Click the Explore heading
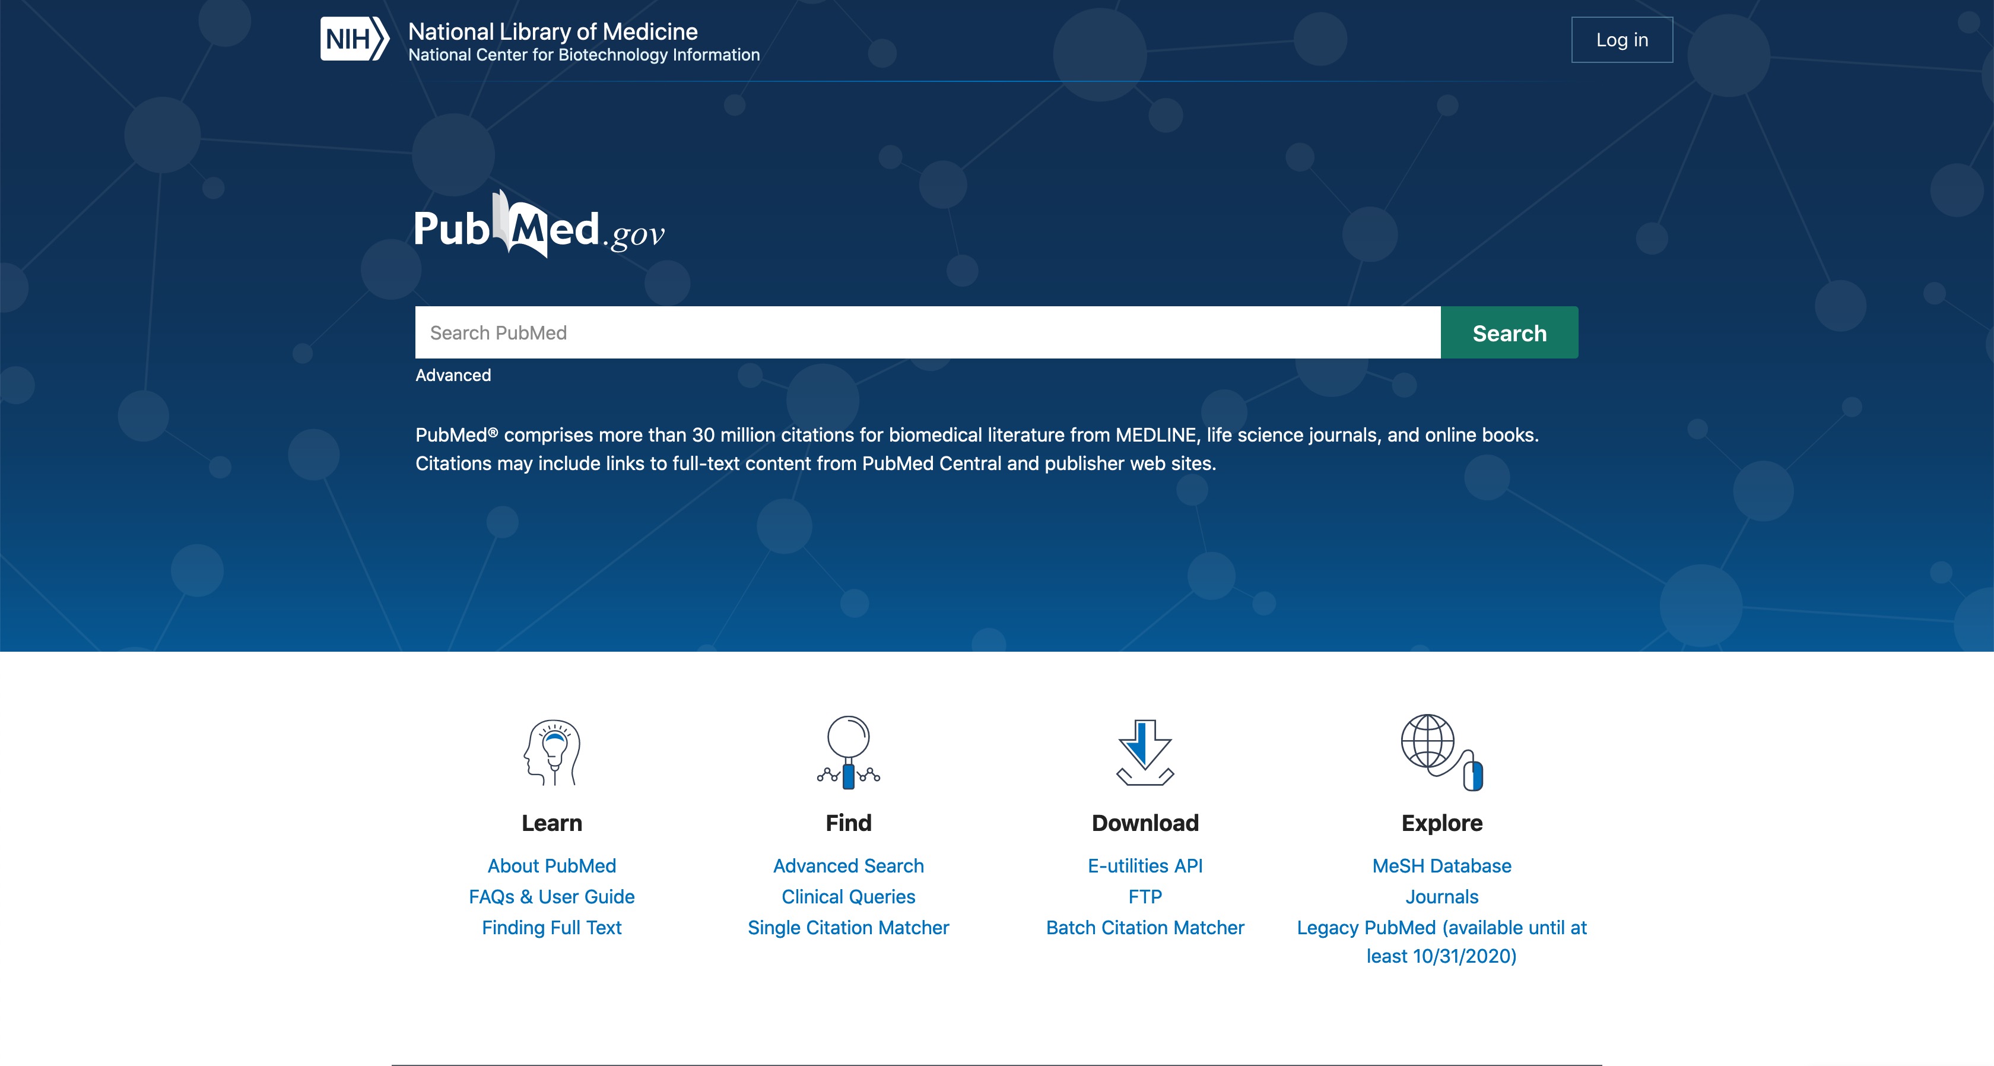Image resolution: width=1994 pixels, height=1066 pixels. (x=1442, y=823)
